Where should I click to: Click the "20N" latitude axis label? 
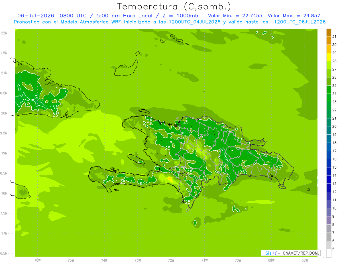tap(5, 113)
